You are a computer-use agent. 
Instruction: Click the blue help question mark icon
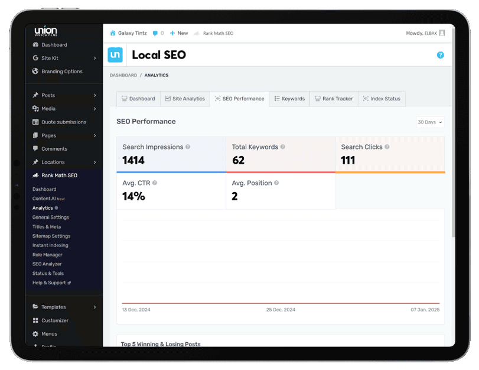(x=440, y=55)
